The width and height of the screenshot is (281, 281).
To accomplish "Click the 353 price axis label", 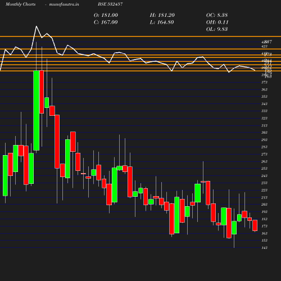I will click(x=264, y=97).
